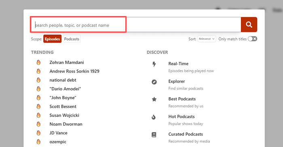Screen dimensions: 283x147
Task: Open Real-Time discover link
Action: [x=178, y=64]
